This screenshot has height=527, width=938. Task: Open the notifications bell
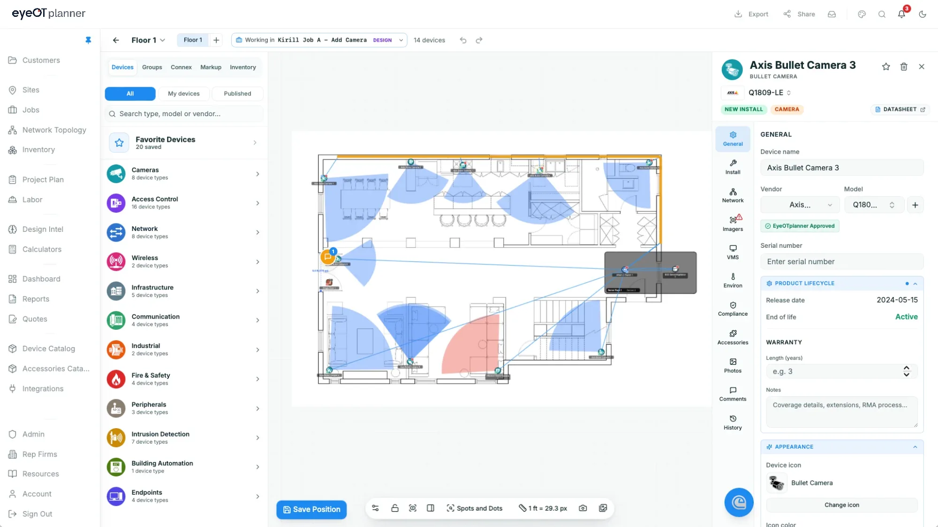901,14
